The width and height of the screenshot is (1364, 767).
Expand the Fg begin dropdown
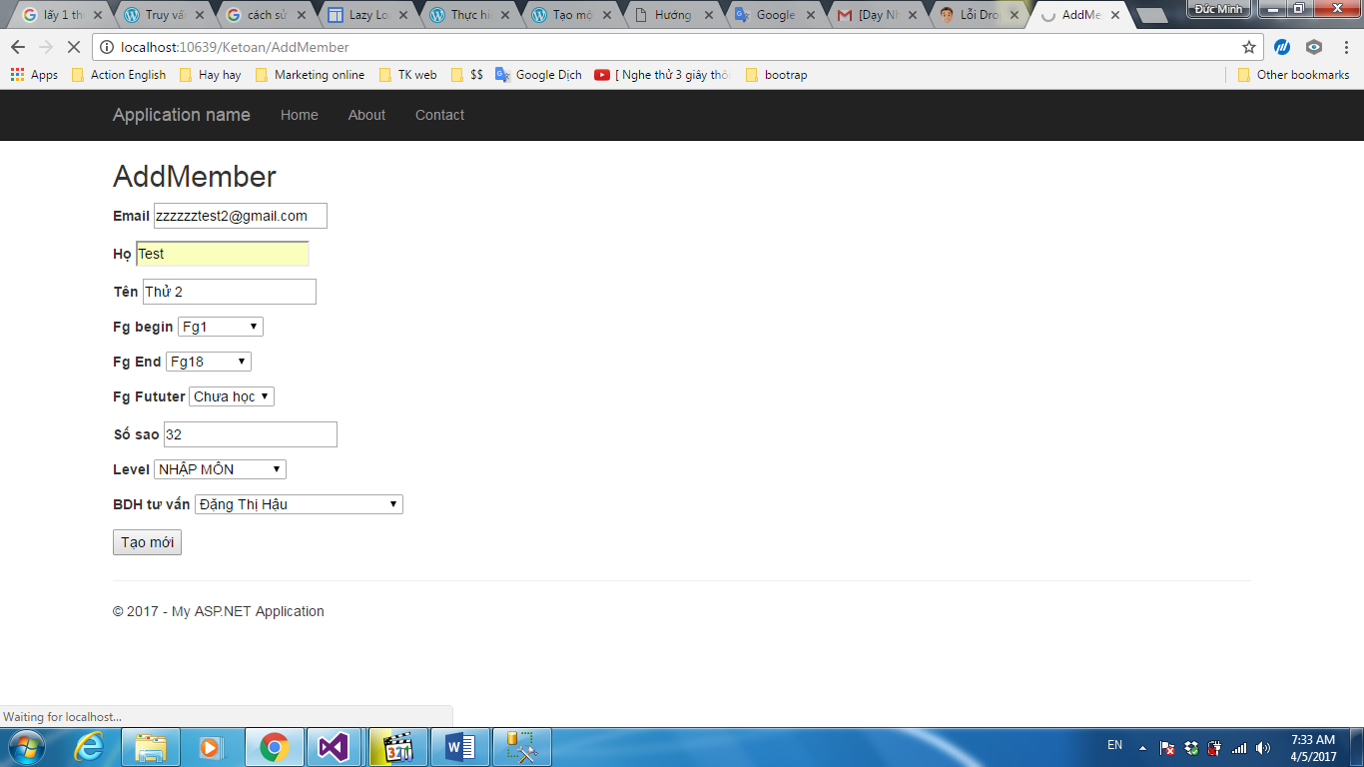click(x=220, y=327)
